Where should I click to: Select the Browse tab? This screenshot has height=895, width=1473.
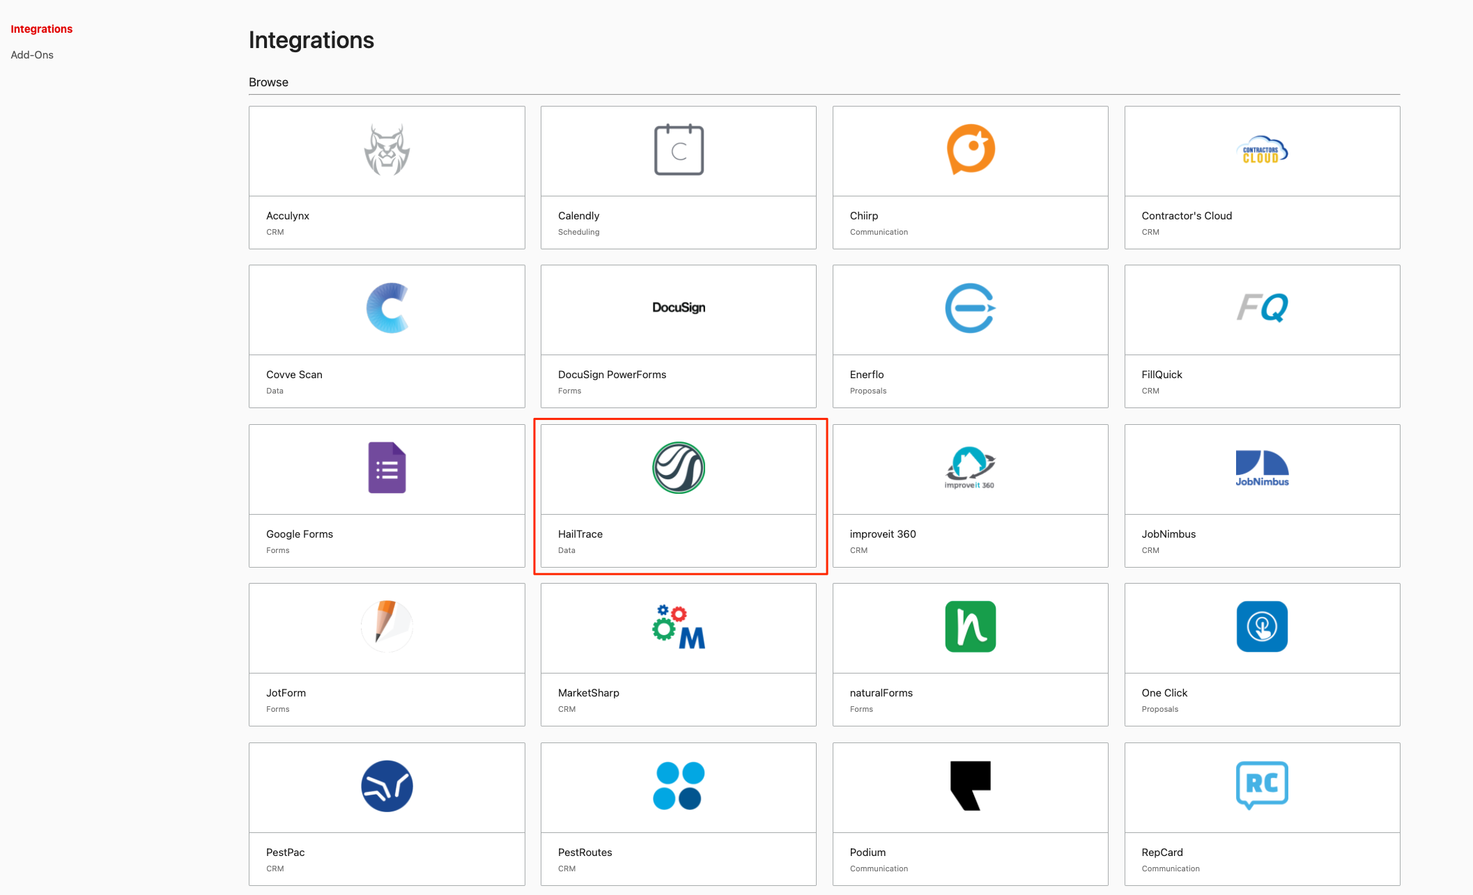[x=268, y=81]
